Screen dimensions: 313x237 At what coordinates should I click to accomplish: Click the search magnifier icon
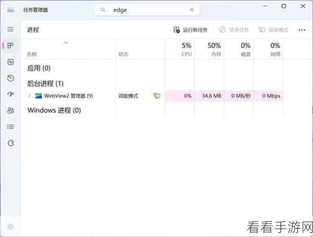pos(103,9)
